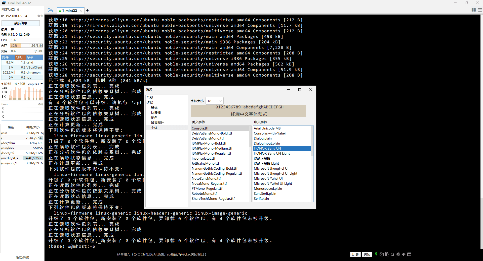Select Microsoft JhengHei UI font
483x261 pixels.
282,168
